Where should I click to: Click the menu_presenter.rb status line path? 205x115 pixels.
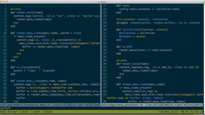[x=122, y=105]
